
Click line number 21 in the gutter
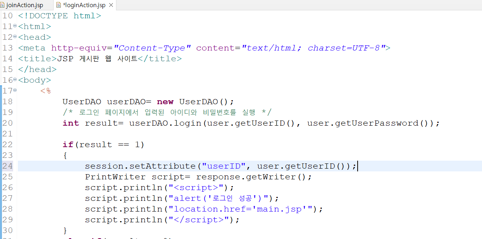8,134
